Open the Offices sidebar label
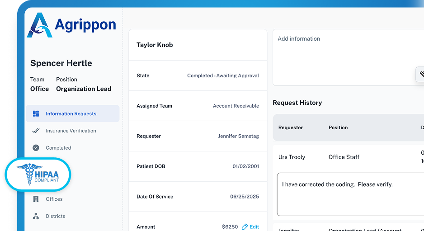Screen dimensions: 424x231 (x=54, y=199)
